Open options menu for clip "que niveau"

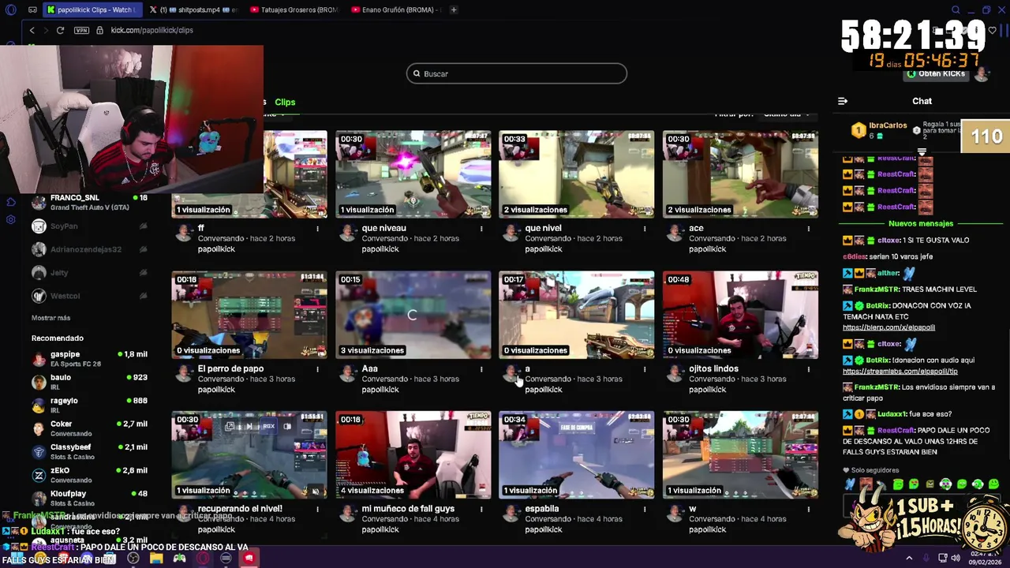tap(481, 229)
